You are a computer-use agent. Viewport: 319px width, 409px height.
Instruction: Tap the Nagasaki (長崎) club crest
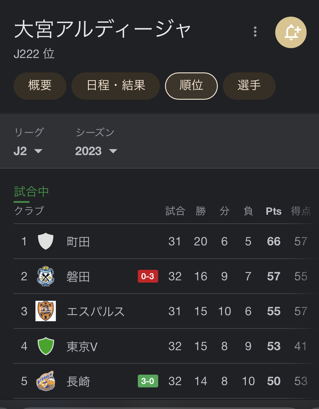pyautogui.click(x=46, y=381)
